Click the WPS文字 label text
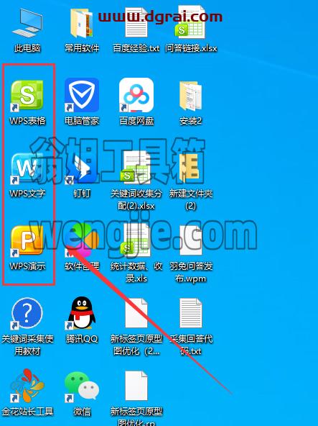Image resolution: width=318 pixels, height=426 pixels. click(27, 194)
